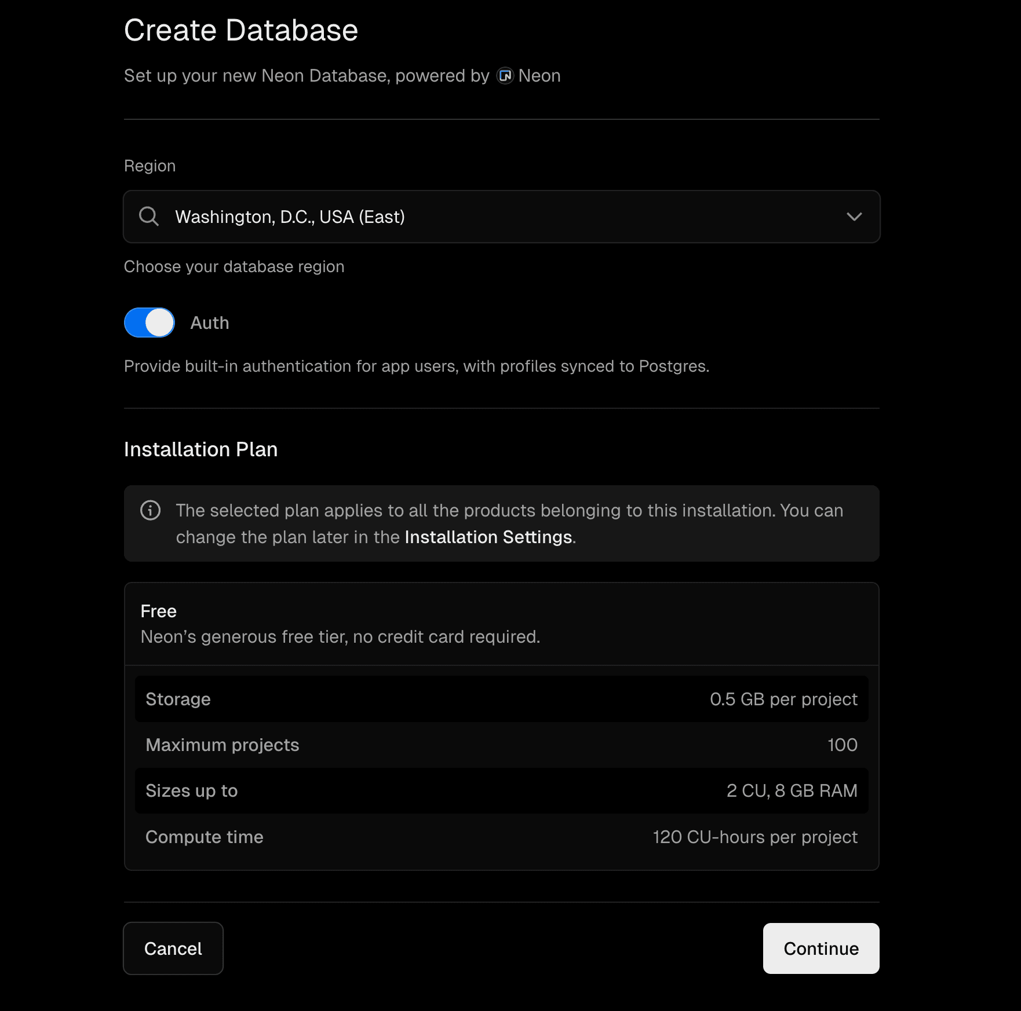
Task: Click the magnifying glass search icon
Action: pos(148,217)
